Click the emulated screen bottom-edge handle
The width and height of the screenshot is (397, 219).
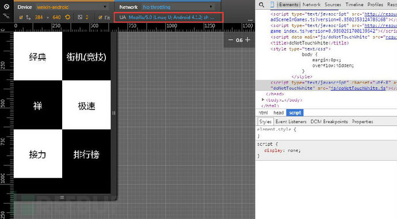click(x=62, y=197)
